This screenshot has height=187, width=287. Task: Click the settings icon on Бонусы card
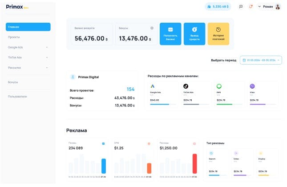point(152,28)
